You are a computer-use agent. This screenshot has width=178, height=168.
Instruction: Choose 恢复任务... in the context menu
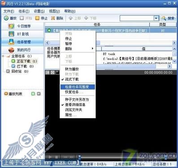pos(78,92)
